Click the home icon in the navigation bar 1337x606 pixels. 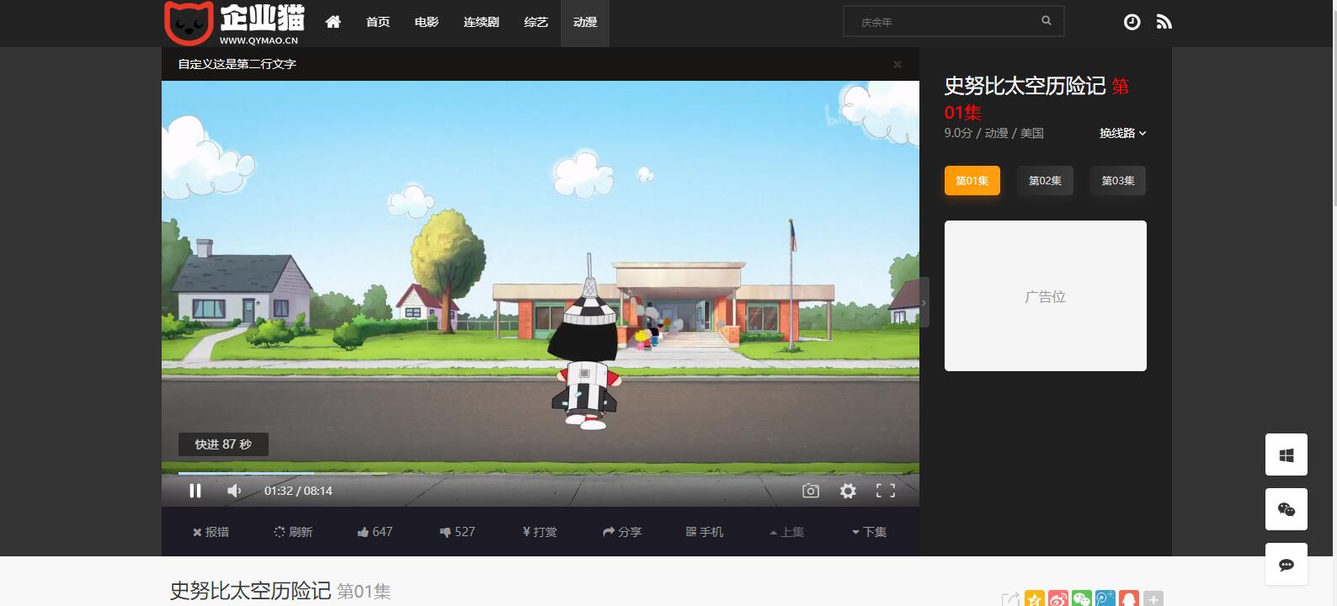[333, 22]
